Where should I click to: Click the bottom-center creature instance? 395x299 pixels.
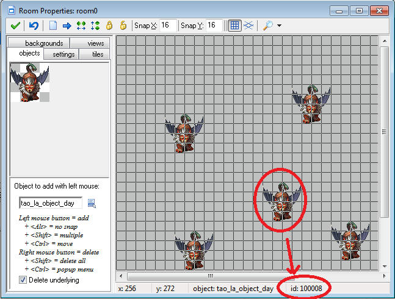tap(194, 250)
